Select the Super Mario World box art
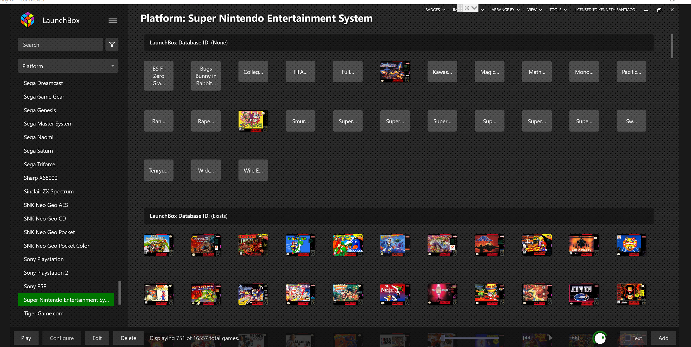Screen dimensions: 691x347 [x=300, y=245]
